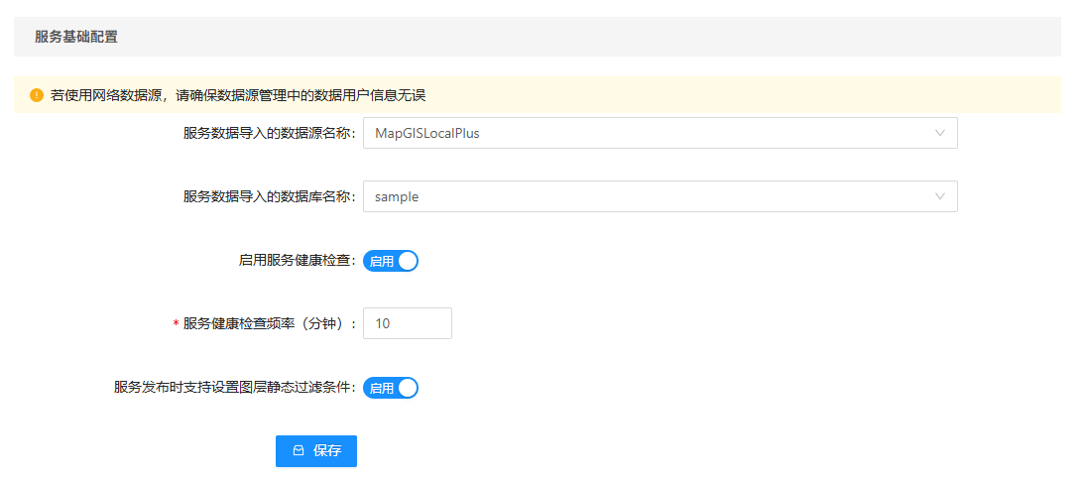
Task: Open the 数据源名称 dropdown showing MapGISLocalPlus
Action: click(x=660, y=133)
